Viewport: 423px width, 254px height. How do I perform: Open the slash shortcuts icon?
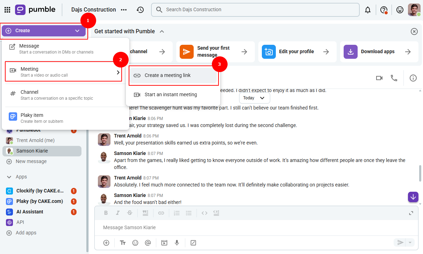(x=193, y=243)
